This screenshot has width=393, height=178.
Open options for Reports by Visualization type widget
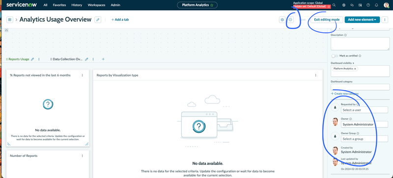click(315, 75)
